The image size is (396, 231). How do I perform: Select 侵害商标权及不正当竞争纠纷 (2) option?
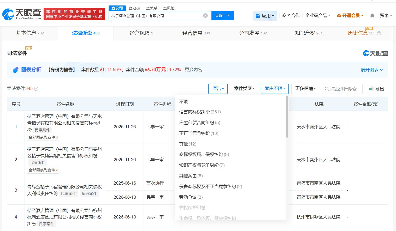point(211,187)
